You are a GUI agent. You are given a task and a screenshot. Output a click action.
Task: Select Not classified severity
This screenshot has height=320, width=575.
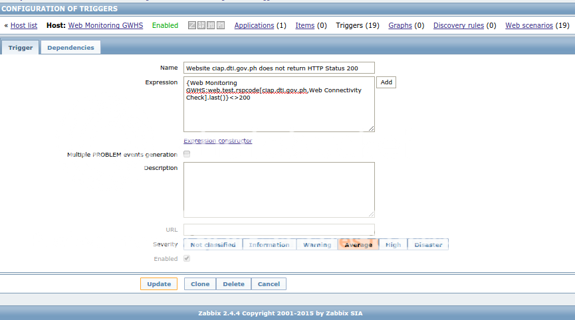click(x=213, y=245)
